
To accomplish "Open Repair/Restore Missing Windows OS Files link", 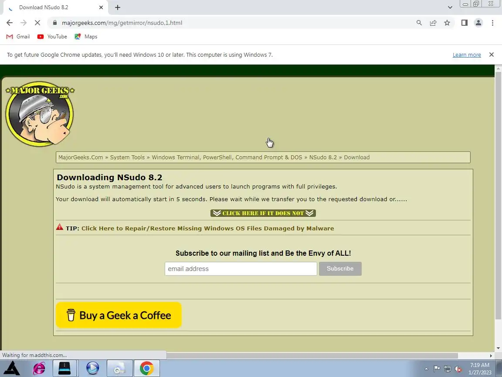I will click(208, 229).
